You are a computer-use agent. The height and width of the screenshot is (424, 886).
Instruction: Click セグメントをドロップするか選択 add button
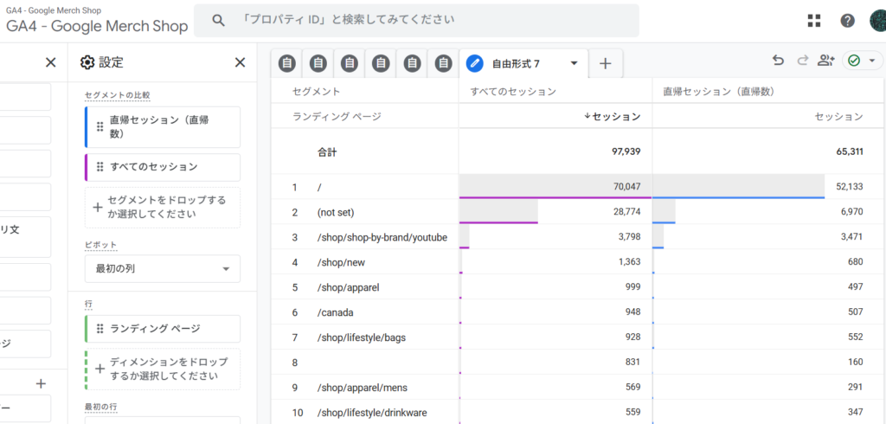[x=162, y=208]
